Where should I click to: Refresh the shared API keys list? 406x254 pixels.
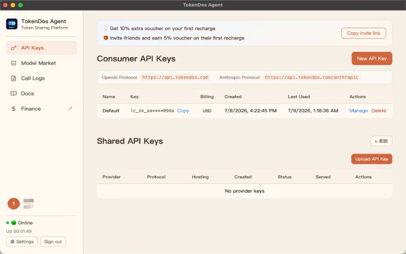381,141
